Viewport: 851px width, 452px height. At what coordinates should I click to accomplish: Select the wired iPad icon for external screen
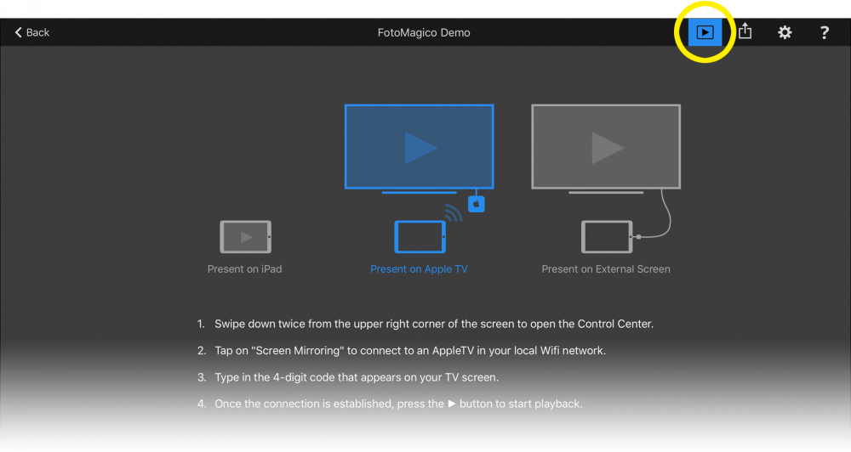point(607,237)
